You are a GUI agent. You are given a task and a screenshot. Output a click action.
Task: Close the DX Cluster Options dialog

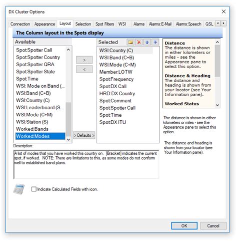223,12
